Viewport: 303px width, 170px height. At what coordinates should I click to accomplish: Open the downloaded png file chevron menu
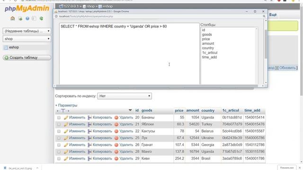(x=37, y=168)
